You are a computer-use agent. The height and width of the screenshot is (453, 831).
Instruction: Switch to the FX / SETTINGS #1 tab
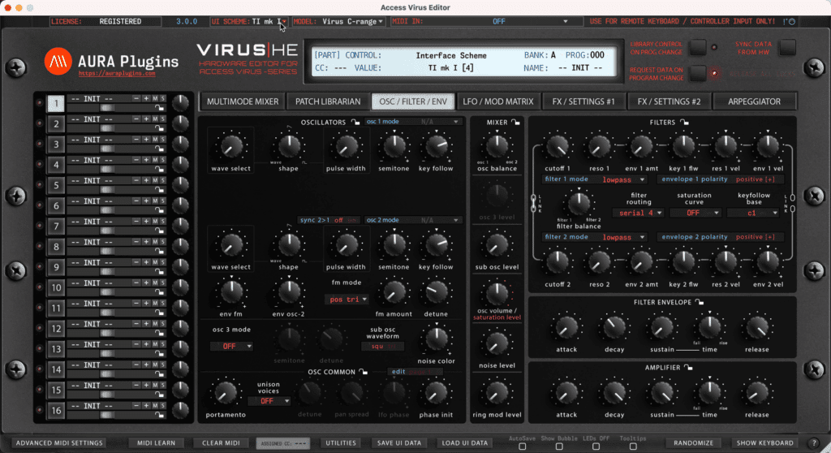583,101
